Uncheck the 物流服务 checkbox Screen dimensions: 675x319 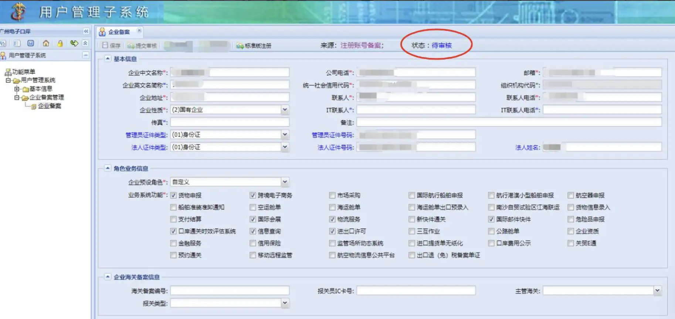click(x=332, y=219)
